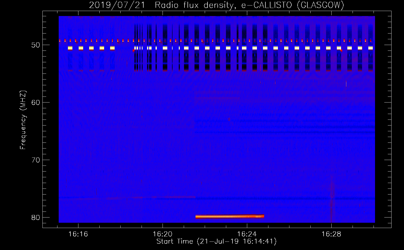404x250 pixels.
Task: Click the 70 frequency tick label
Action: click(36, 160)
